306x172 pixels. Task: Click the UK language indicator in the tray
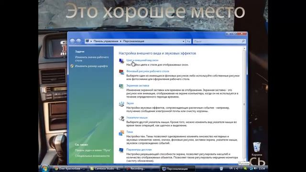click(x=231, y=168)
